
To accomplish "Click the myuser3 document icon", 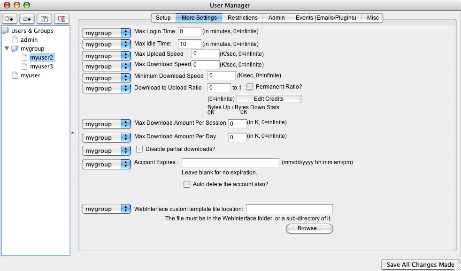I will tap(24, 67).
